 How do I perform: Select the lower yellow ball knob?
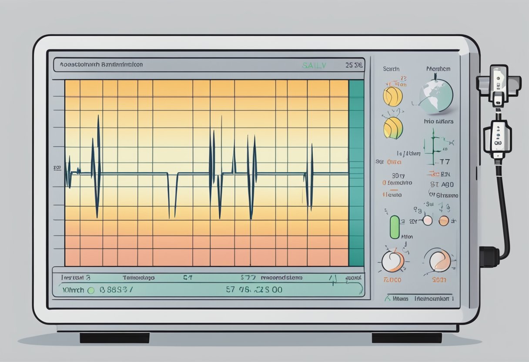[393, 128]
